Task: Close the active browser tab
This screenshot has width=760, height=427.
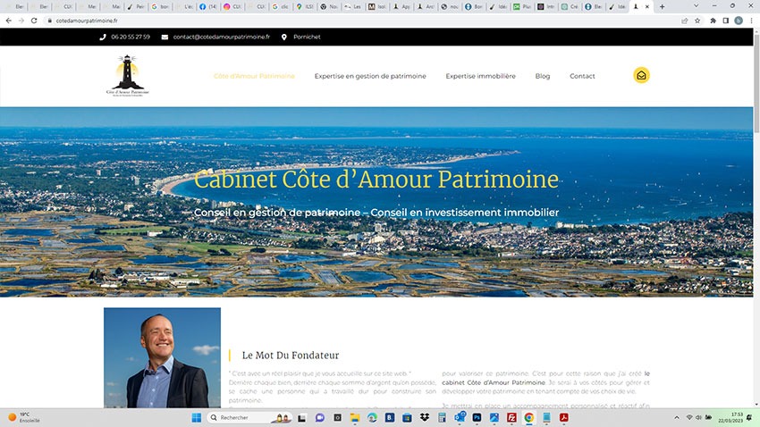Action: pyautogui.click(x=647, y=7)
